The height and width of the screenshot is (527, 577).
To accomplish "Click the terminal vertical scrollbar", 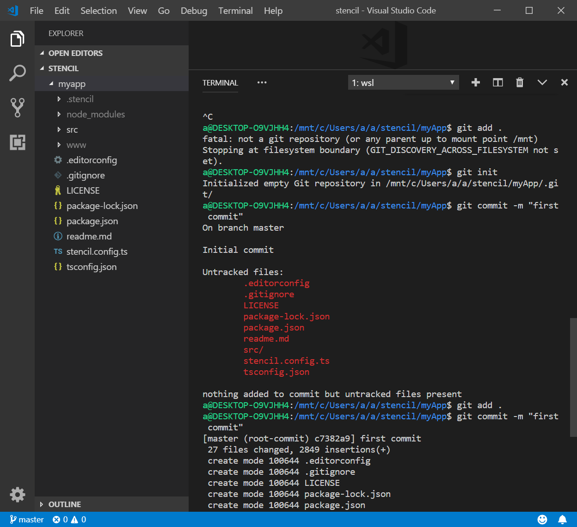I will click(x=573, y=377).
